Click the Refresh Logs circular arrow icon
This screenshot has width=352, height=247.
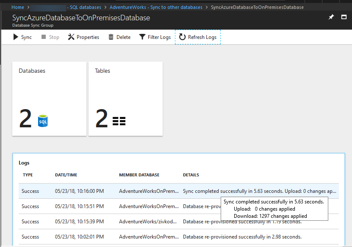click(x=182, y=37)
